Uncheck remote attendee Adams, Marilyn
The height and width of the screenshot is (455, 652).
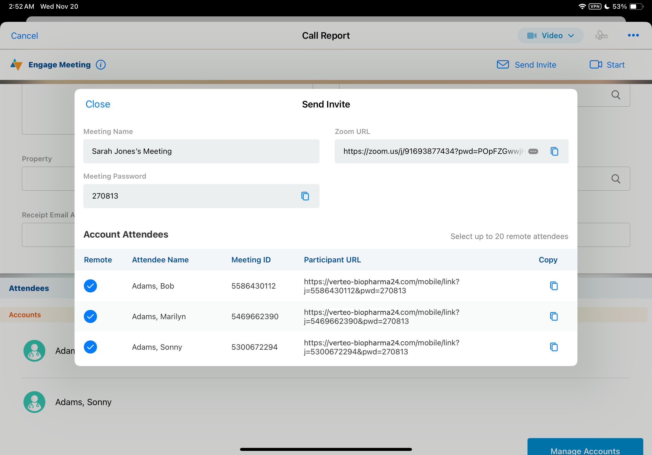(x=90, y=316)
